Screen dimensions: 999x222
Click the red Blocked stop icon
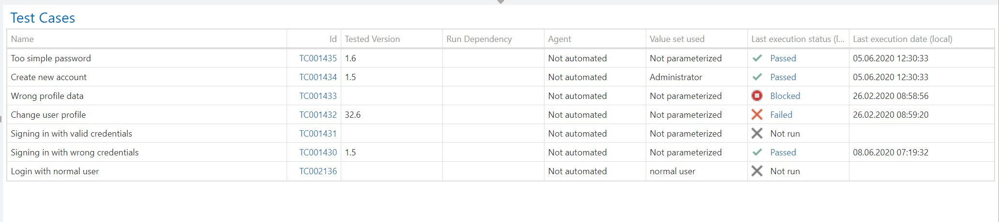tap(757, 96)
